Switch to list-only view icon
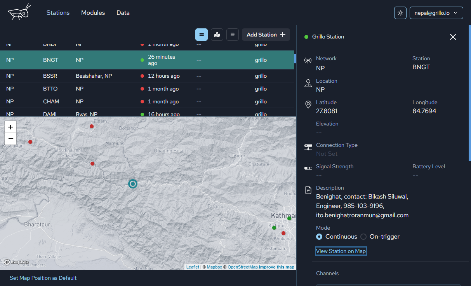Viewport: 471px width, 286px height. click(233, 35)
